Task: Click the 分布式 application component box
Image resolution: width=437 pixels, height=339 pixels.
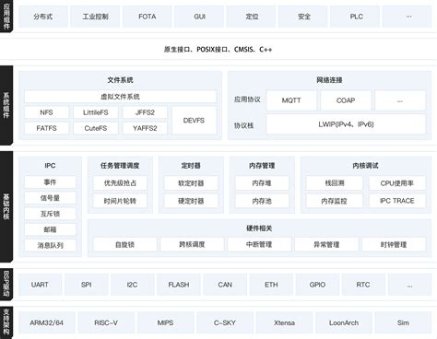Action: click(43, 17)
